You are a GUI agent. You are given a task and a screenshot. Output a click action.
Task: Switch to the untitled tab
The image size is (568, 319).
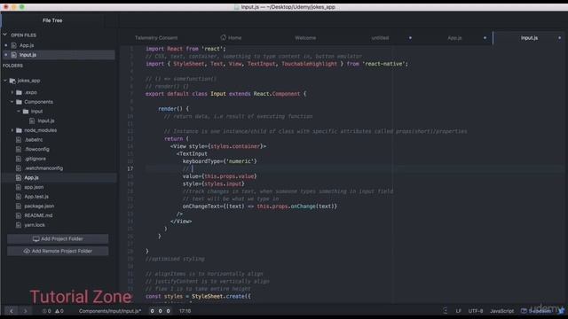pyautogui.click(x=380, y=37)
